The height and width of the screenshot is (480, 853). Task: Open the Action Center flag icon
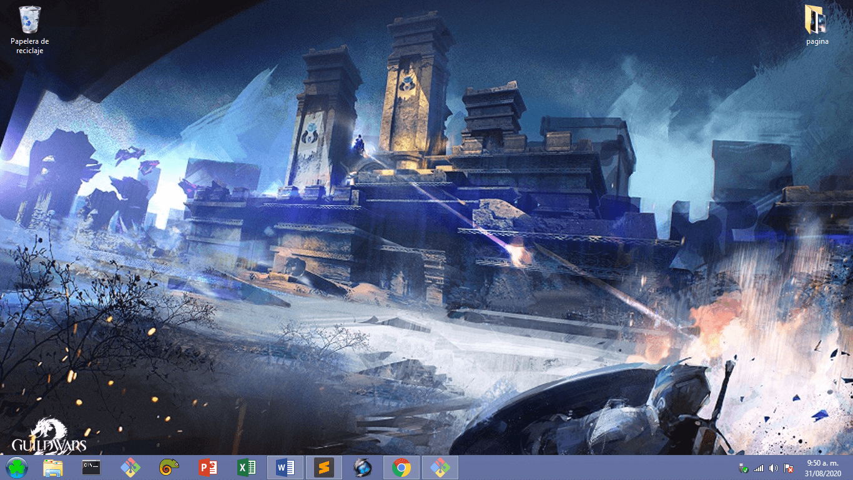point(789,468)
